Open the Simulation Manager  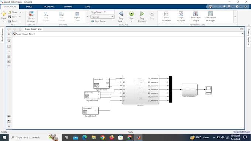click(210, 17)
